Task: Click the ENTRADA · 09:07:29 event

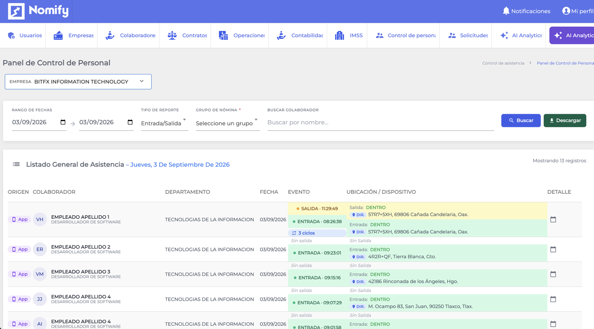Action: pyautogui.click(x=318, y=302)
